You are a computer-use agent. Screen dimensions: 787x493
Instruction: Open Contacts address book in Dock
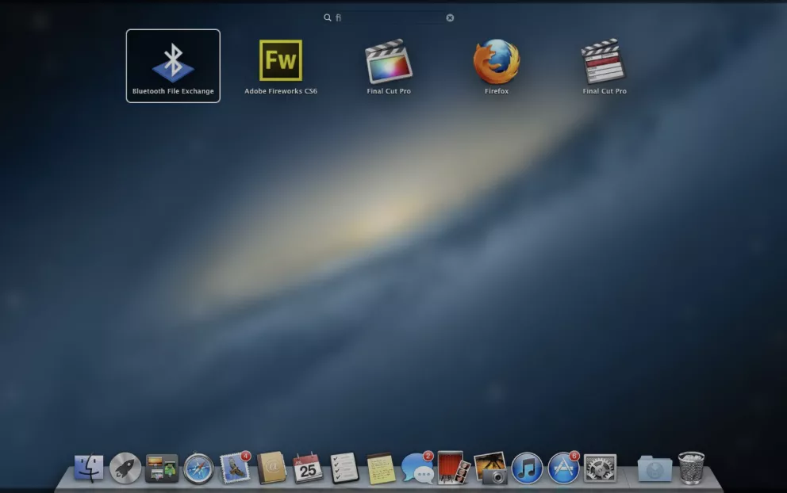(271, 468)
